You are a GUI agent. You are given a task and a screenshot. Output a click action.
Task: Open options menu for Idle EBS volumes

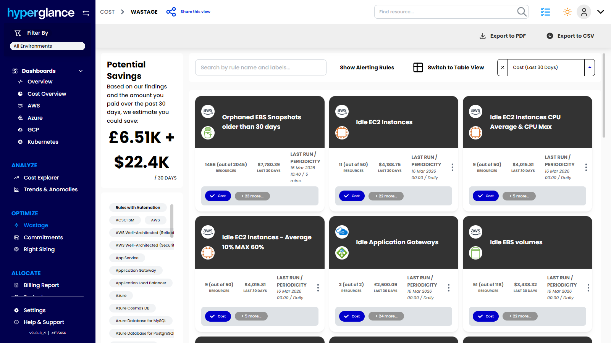[x=588, y=288]
